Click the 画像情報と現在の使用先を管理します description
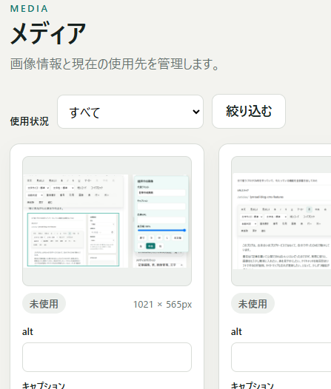The height and width of the screenshot is (389, 331). point(115,64)
